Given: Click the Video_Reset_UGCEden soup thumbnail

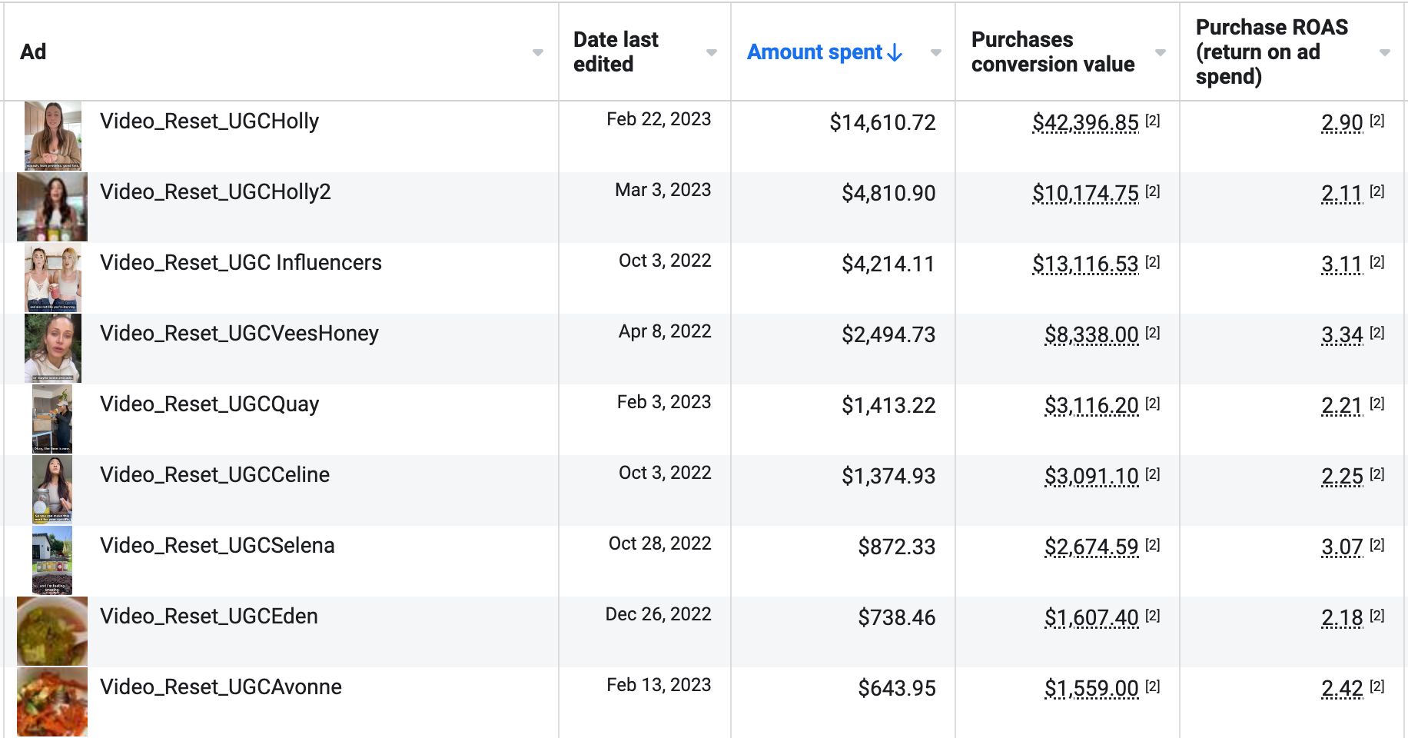Looking at the screenshot, I should 52,631.
